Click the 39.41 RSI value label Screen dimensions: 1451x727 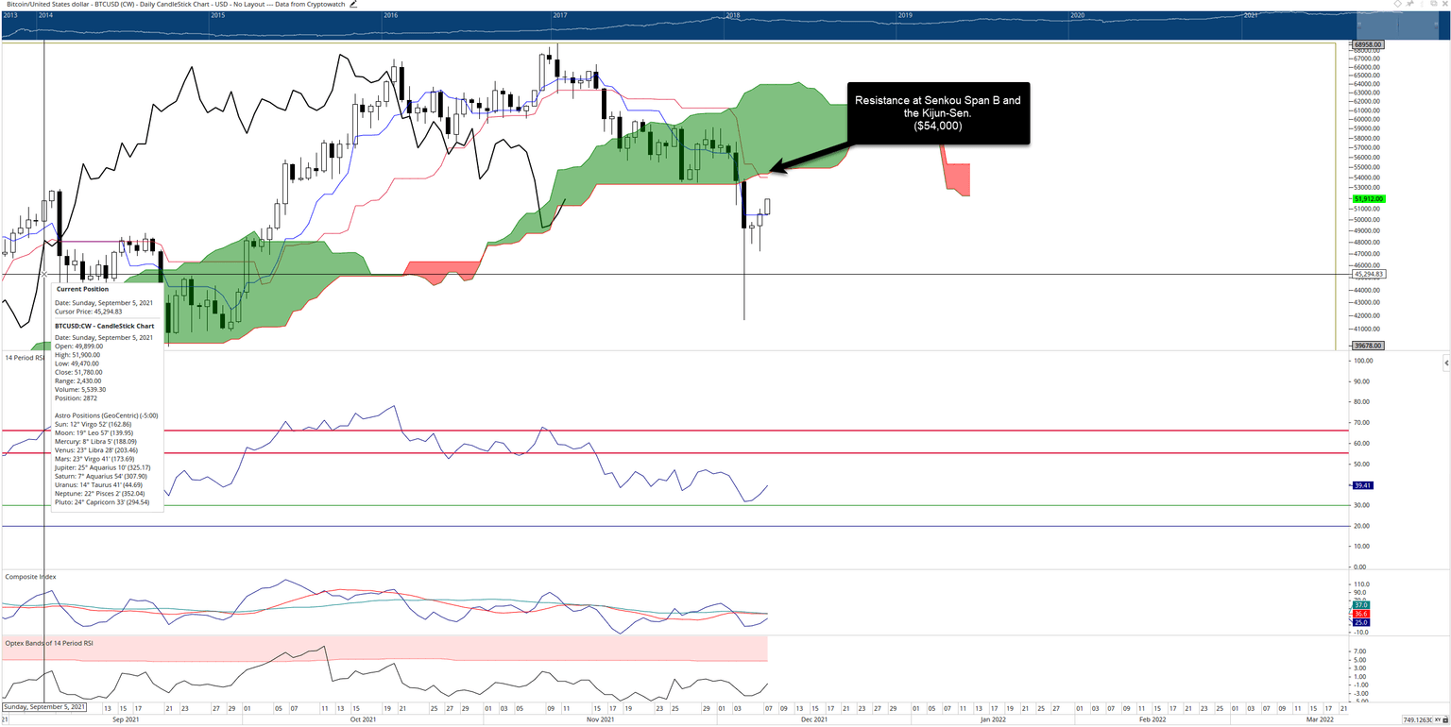pos(1362,485)
